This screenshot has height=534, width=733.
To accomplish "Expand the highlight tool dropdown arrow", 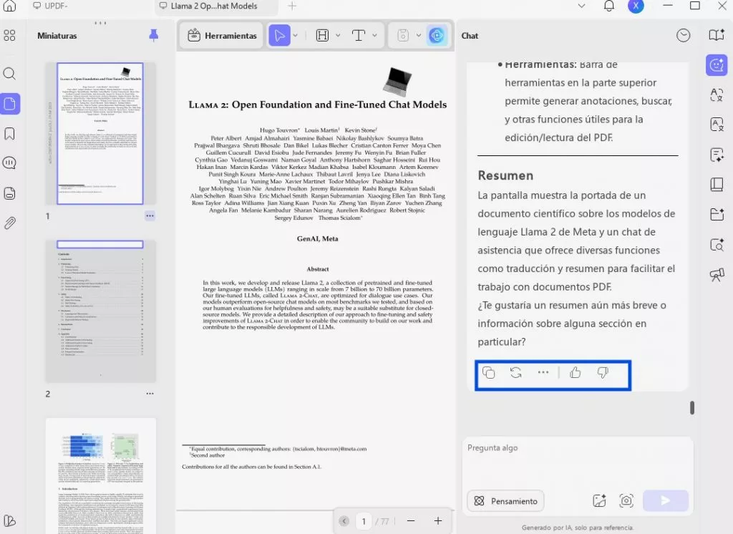I will click(338, 36).
